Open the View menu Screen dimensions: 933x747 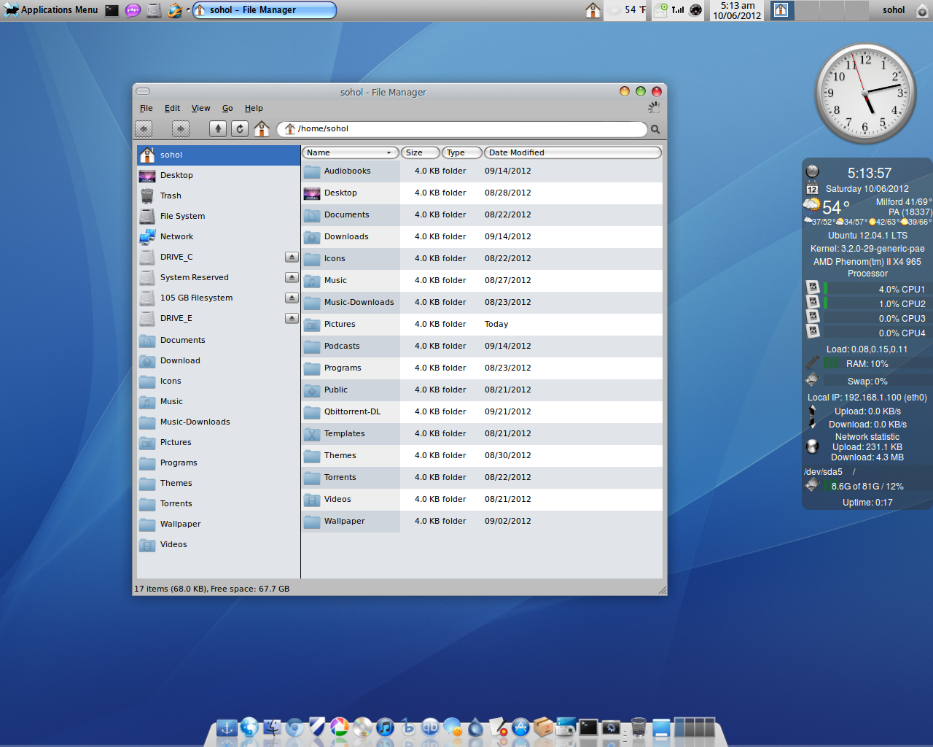coord(200,108)
